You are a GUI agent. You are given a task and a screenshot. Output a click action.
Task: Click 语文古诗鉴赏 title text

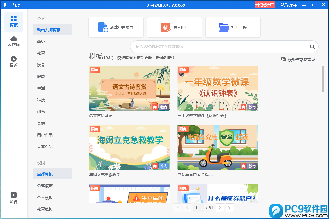pyautogui.click(x=101, y=115)
